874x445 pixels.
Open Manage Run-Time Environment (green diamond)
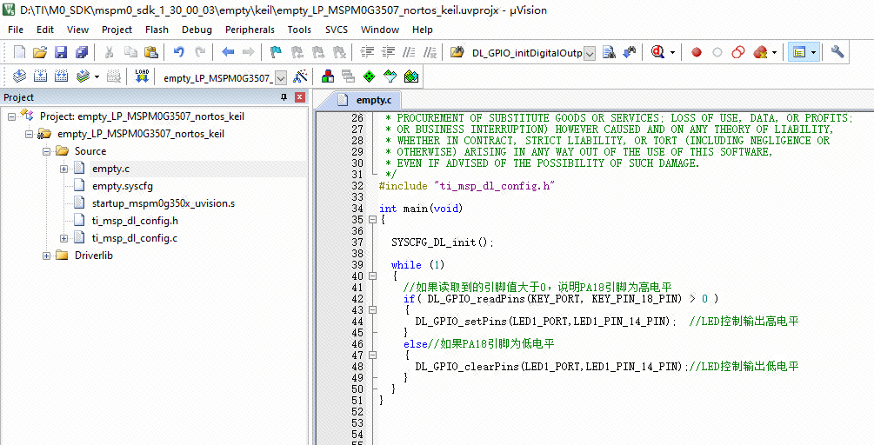369,76
